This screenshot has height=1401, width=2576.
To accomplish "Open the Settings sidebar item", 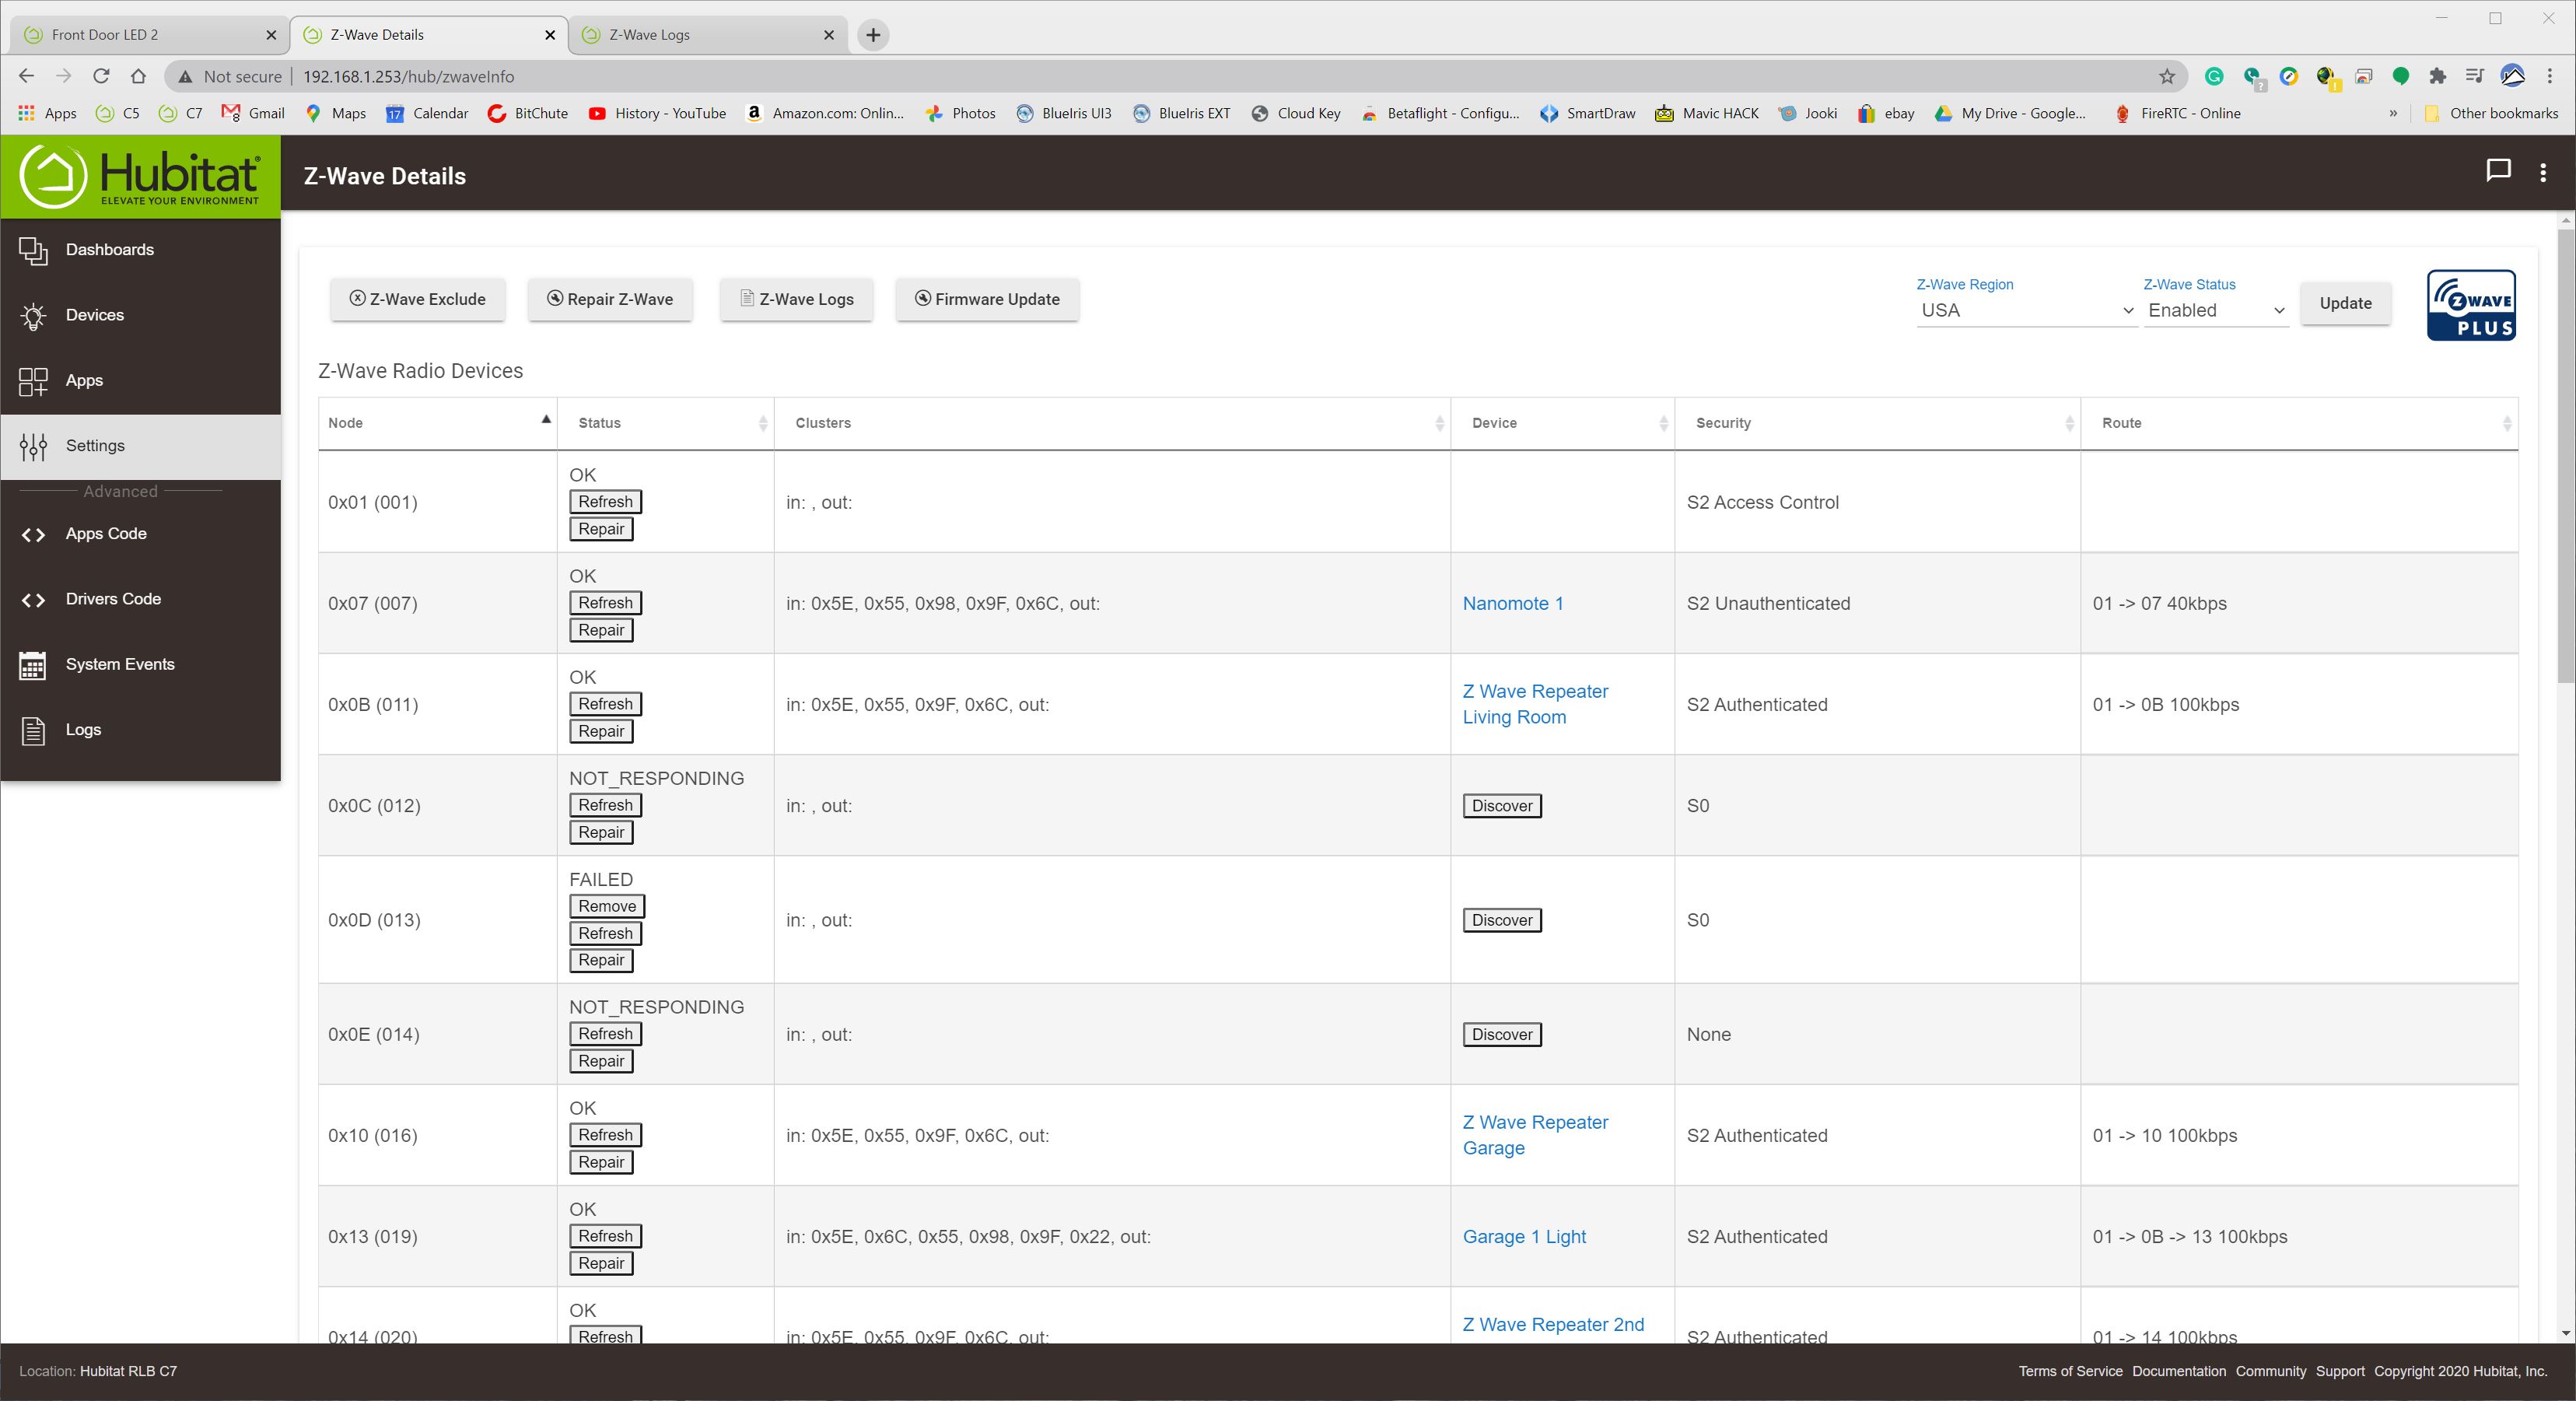I will pos(140,446).
